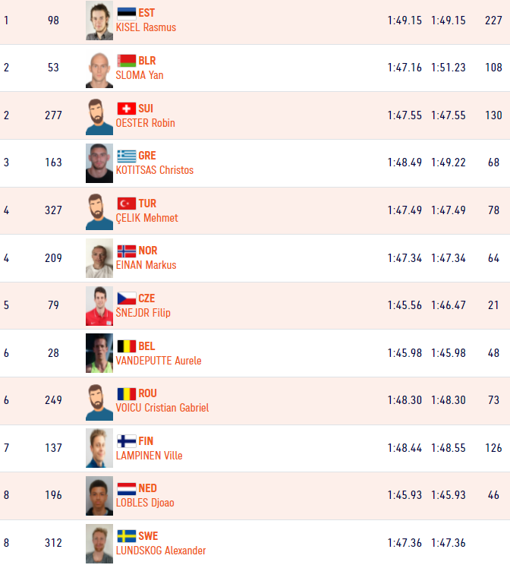The height and width of the screenshot is (565, 510).
Task: Open OESTER Robin profile link
Action: (x=145, y=123)
